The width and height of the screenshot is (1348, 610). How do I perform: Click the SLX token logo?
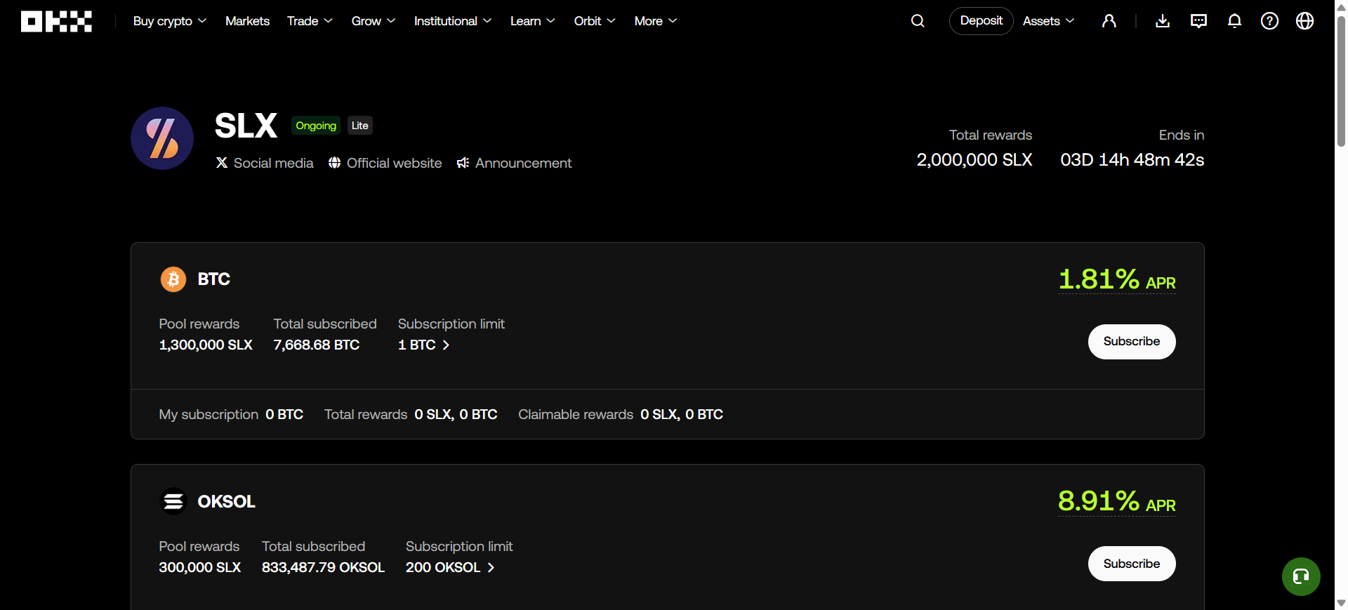(x=162, y=138)
